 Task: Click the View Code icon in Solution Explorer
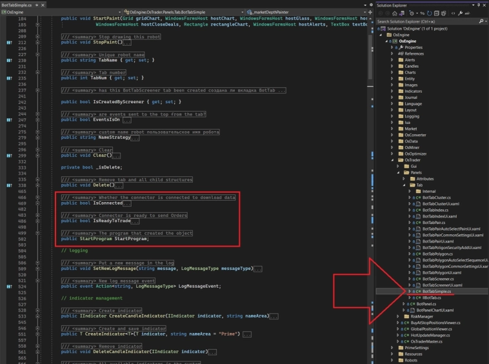click(452, 13)
